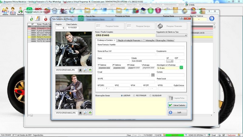Select the LIBERAR radio option

[122, 95]
